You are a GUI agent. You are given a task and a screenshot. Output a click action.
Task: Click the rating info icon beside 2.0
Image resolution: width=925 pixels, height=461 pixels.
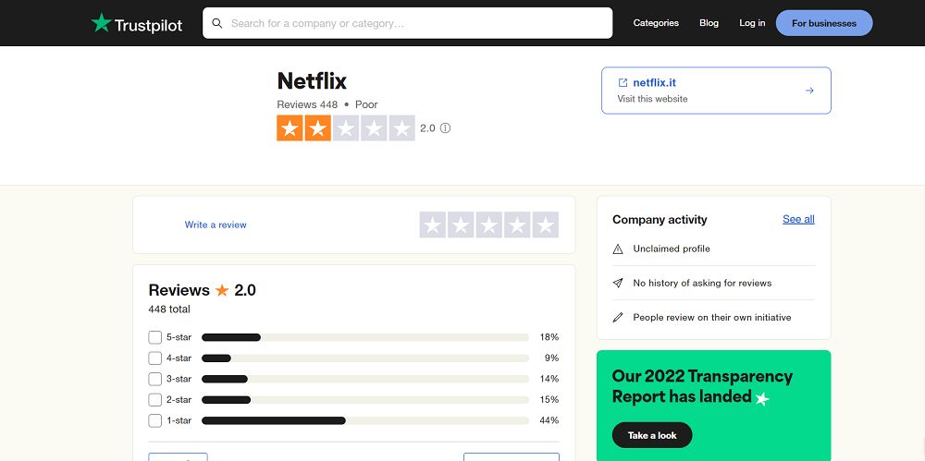446,127
